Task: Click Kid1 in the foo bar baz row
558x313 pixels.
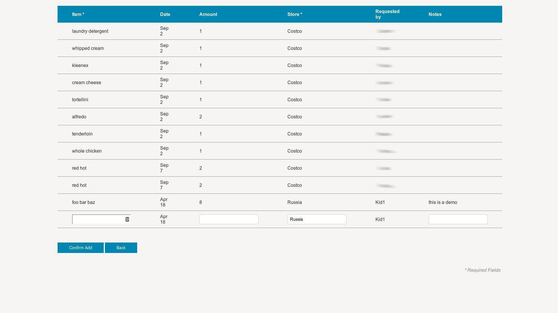Action: [x=380, y=202]
